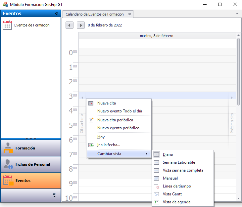Click the navigation pane splitter grip
242x207 pixels.
point(30,139)
